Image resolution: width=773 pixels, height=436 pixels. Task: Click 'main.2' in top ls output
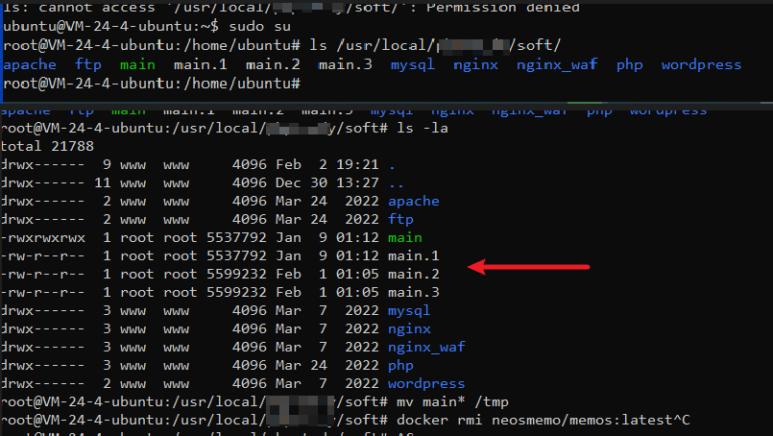273,64
